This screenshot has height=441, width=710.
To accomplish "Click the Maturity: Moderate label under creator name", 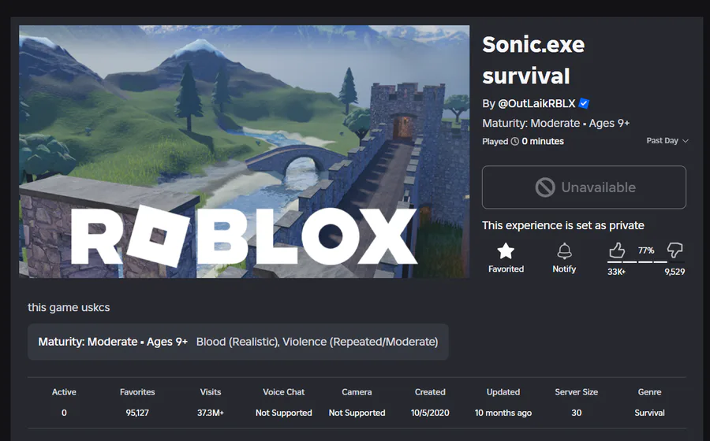I will (x=531, y=123).
